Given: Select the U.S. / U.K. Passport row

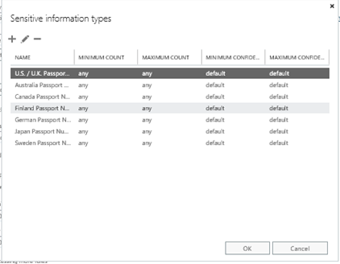Looking at the screenshot, I should coord(170,74).
